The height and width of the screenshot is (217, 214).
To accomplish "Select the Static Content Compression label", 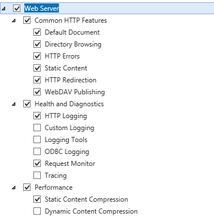I will point(87,199).
